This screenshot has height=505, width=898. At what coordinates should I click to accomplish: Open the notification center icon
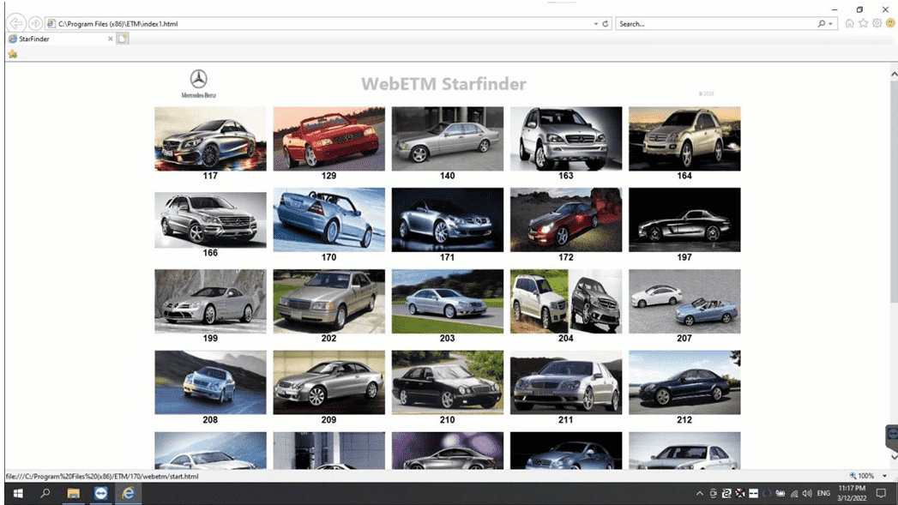881,493
